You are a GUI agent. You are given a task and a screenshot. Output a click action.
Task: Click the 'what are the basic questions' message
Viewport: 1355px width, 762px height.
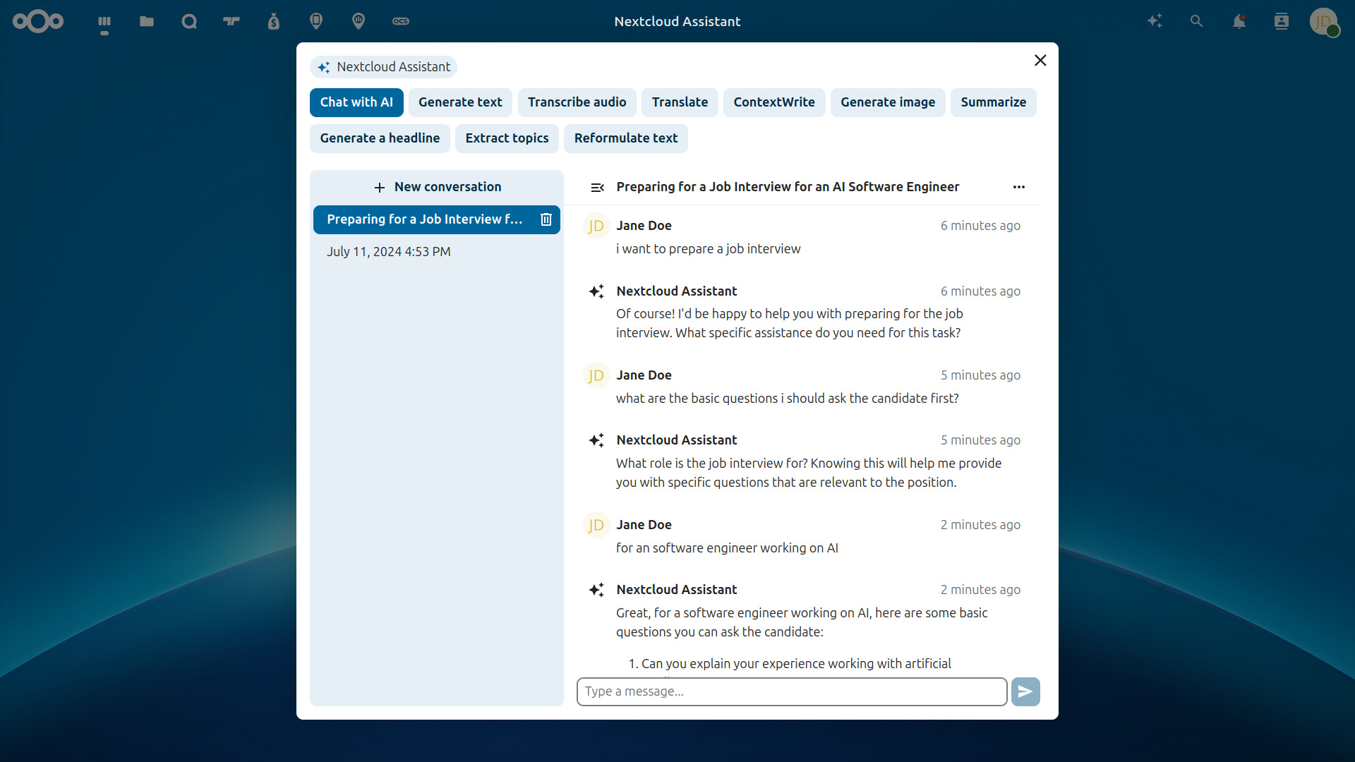tap(788, 399)
